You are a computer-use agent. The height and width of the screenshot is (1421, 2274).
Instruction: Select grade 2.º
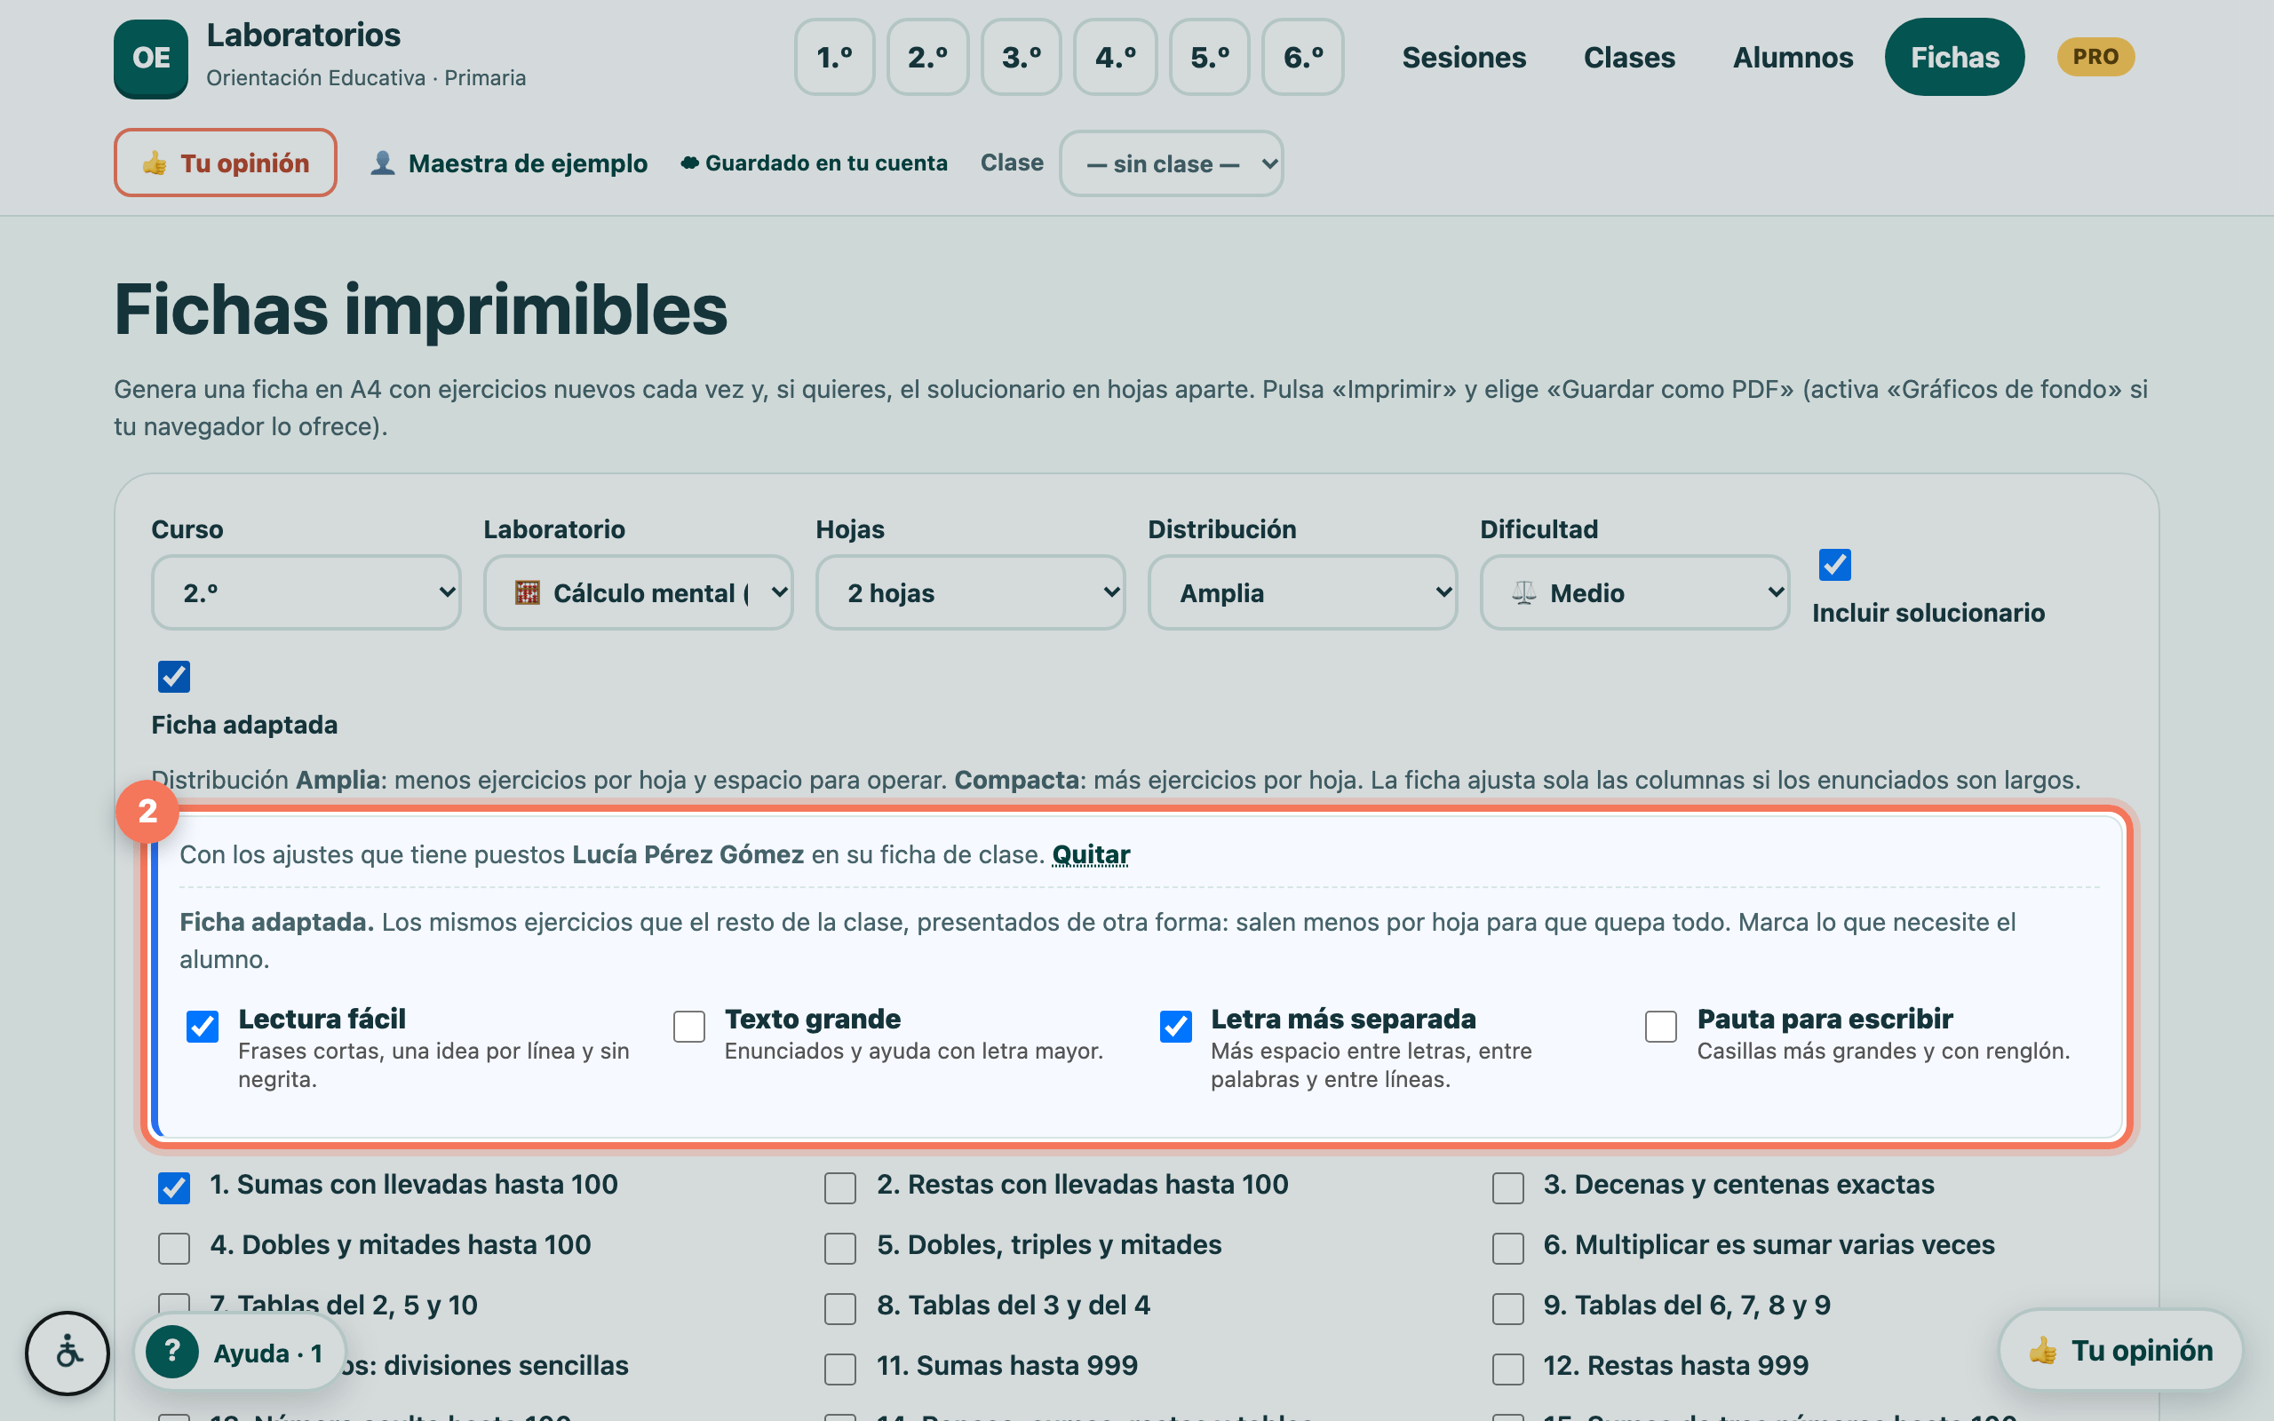927,58
